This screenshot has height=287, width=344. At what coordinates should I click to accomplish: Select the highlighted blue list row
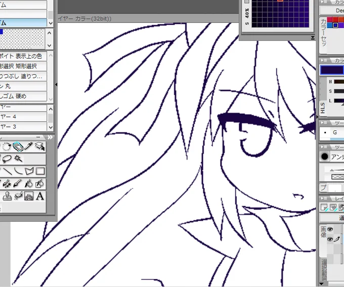pos(23,23)
